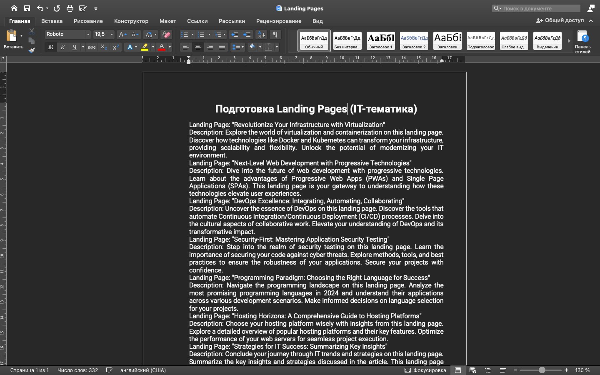600x375 pixels.
Task: Justify paragraph text
Action: point(222,47)
